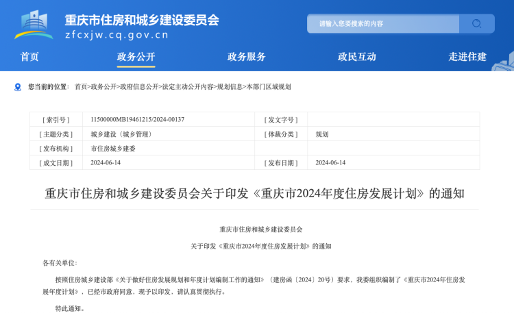The width and height of the screenshot is (514, 313).
Task: Click the location pin icon beside breadcrumb
Action: [18, 87]
